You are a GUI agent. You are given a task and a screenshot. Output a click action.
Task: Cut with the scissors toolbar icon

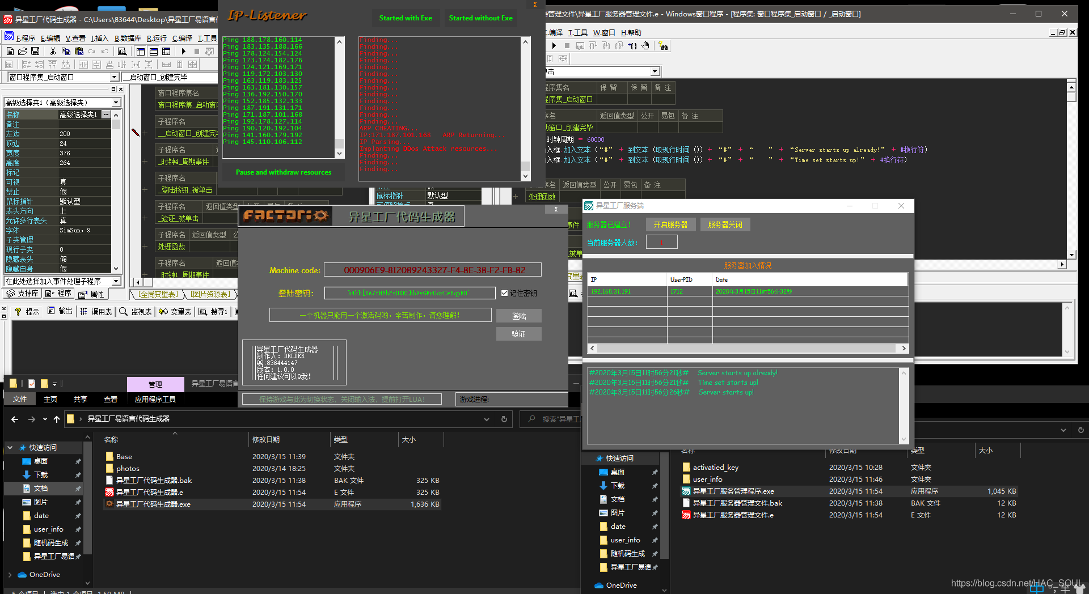[53, 51]
